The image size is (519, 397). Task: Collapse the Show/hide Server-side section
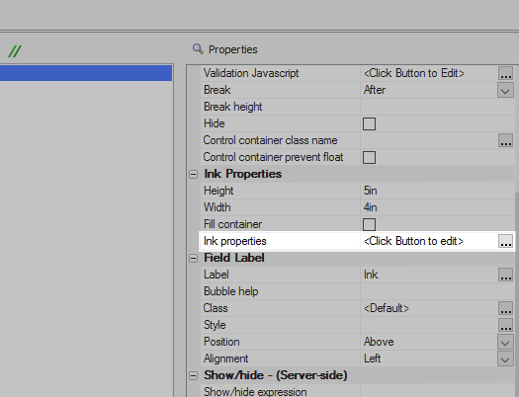point(194,376)
